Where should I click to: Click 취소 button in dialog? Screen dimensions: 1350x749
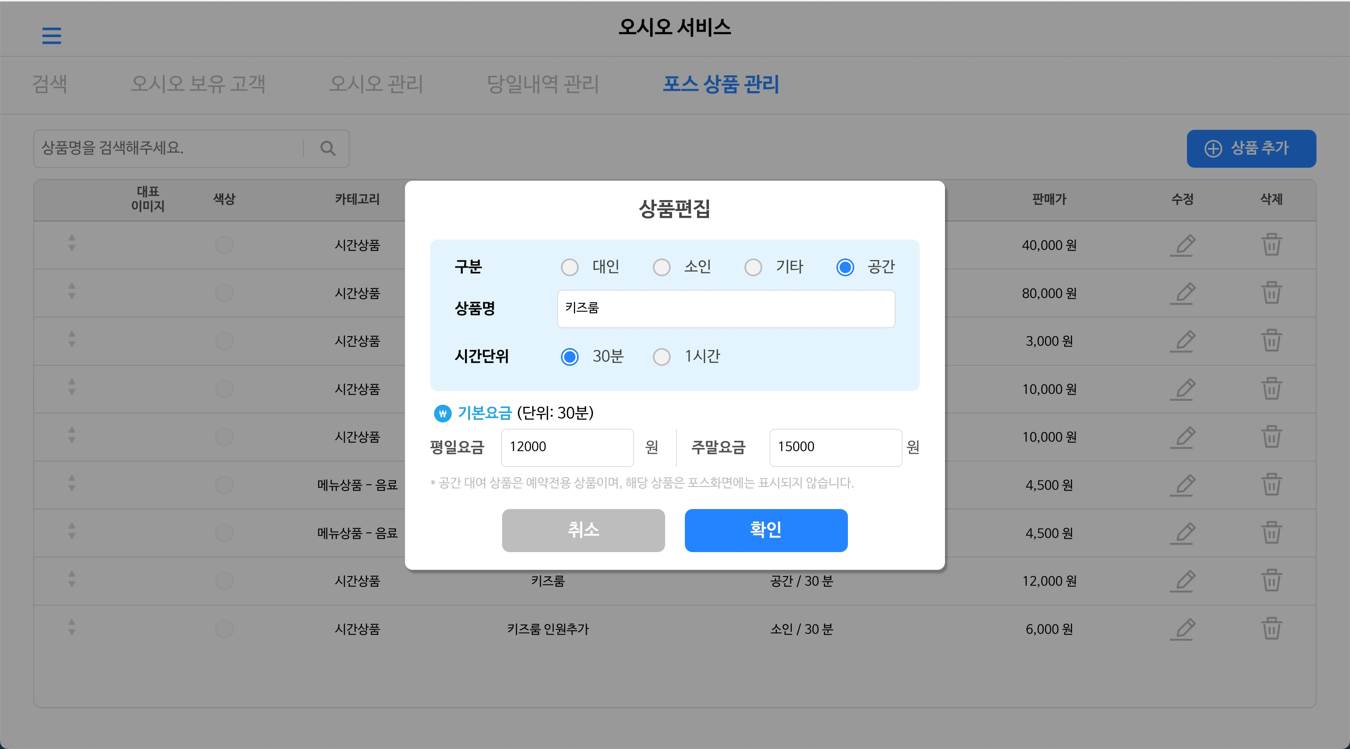click(x=583, y=530)
